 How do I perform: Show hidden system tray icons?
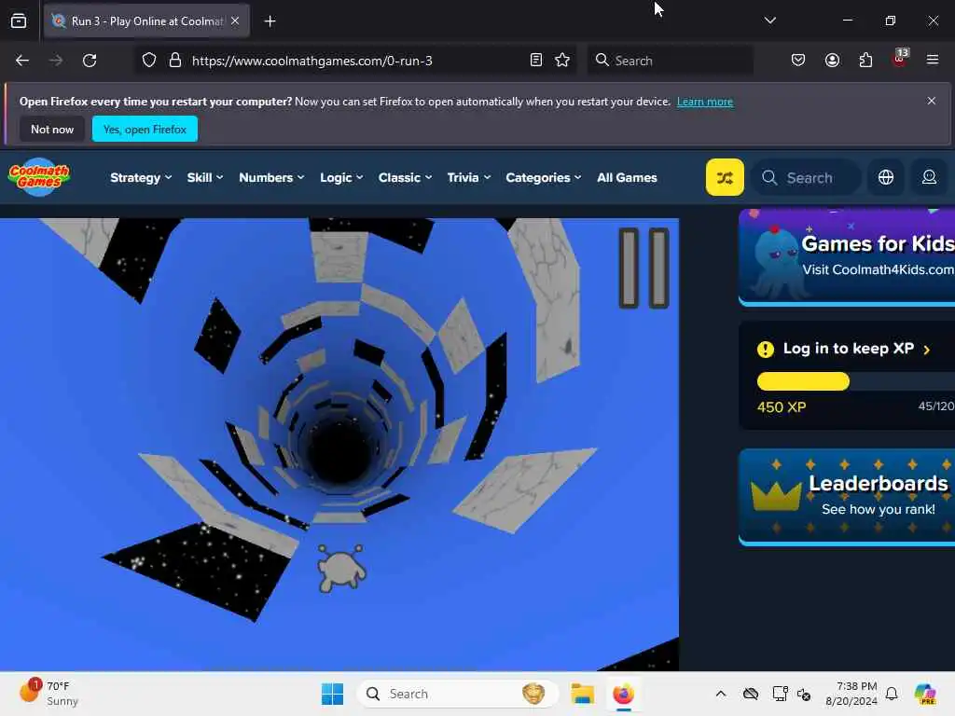point(721,694)
